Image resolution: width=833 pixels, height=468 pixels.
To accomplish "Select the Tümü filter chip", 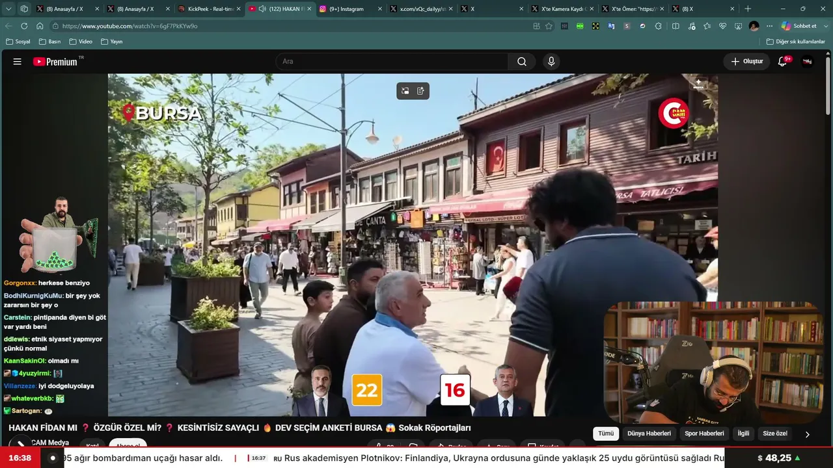I will click(x=606, y=434).
